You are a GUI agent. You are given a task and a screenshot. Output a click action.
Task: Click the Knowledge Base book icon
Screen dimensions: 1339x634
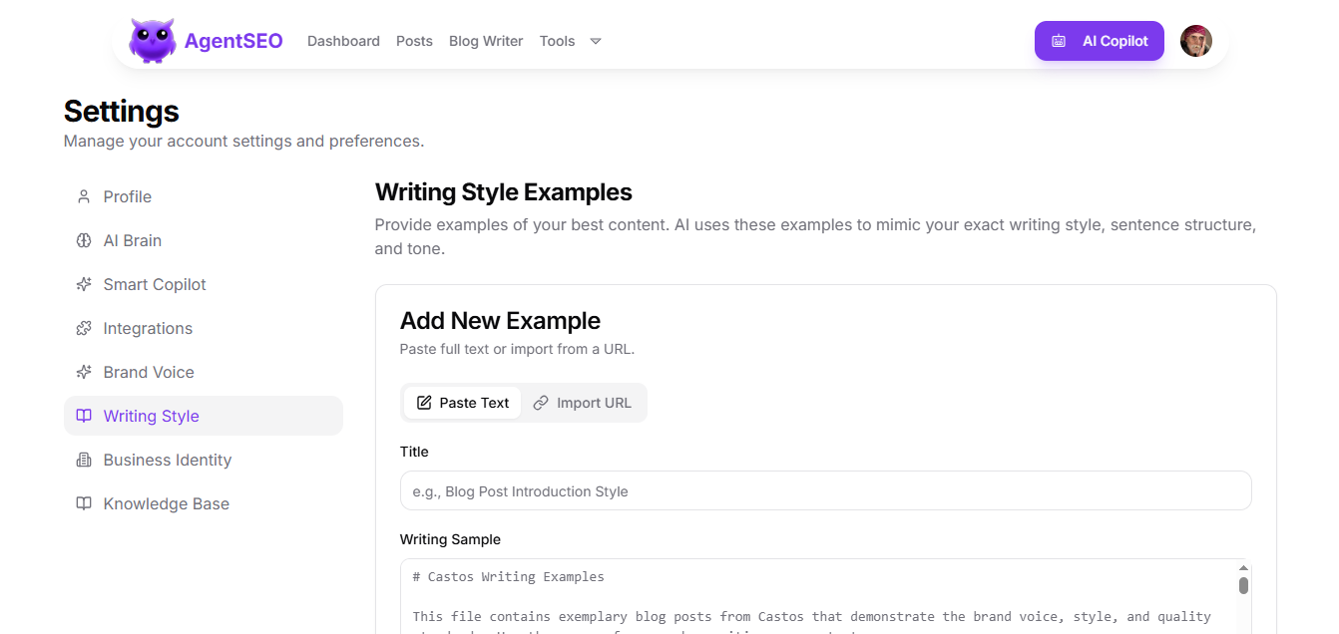pos(84,503)
